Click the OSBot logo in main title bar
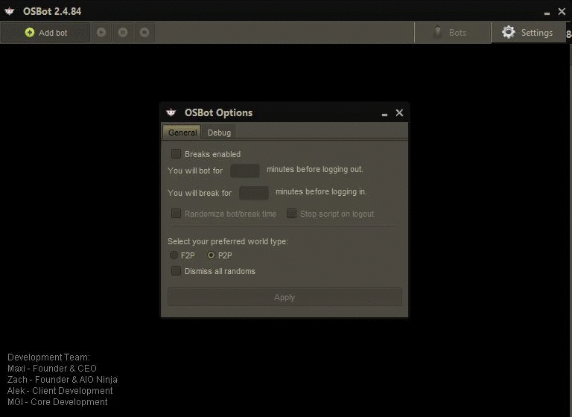Screen dimensions: 572x417 (x=10, y=11)
